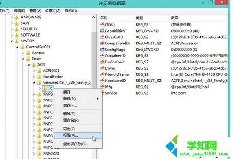Collapse the ACPI key
The image size is (233, 159).
click(29, 65)
